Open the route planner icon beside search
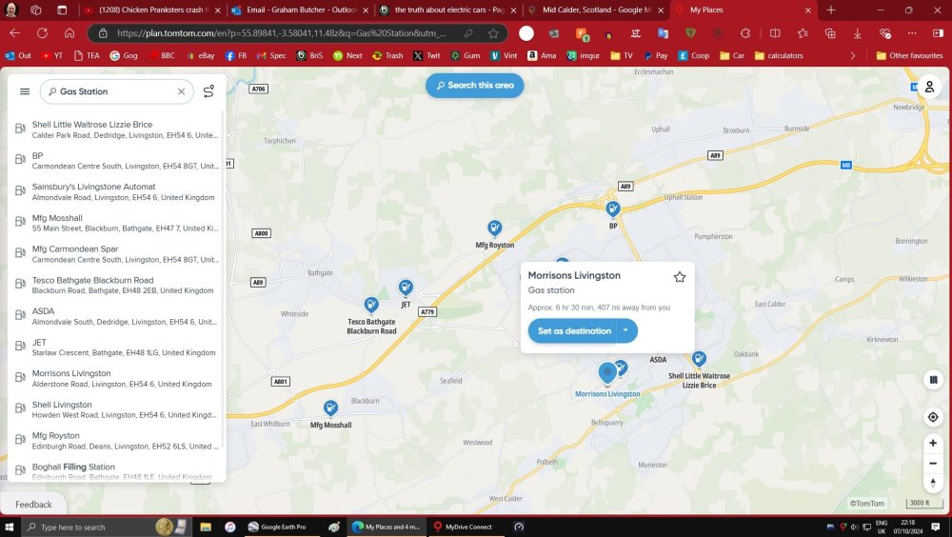Image resolution: width=952 pixels, height=537 pixels. [x=208, y=91]
